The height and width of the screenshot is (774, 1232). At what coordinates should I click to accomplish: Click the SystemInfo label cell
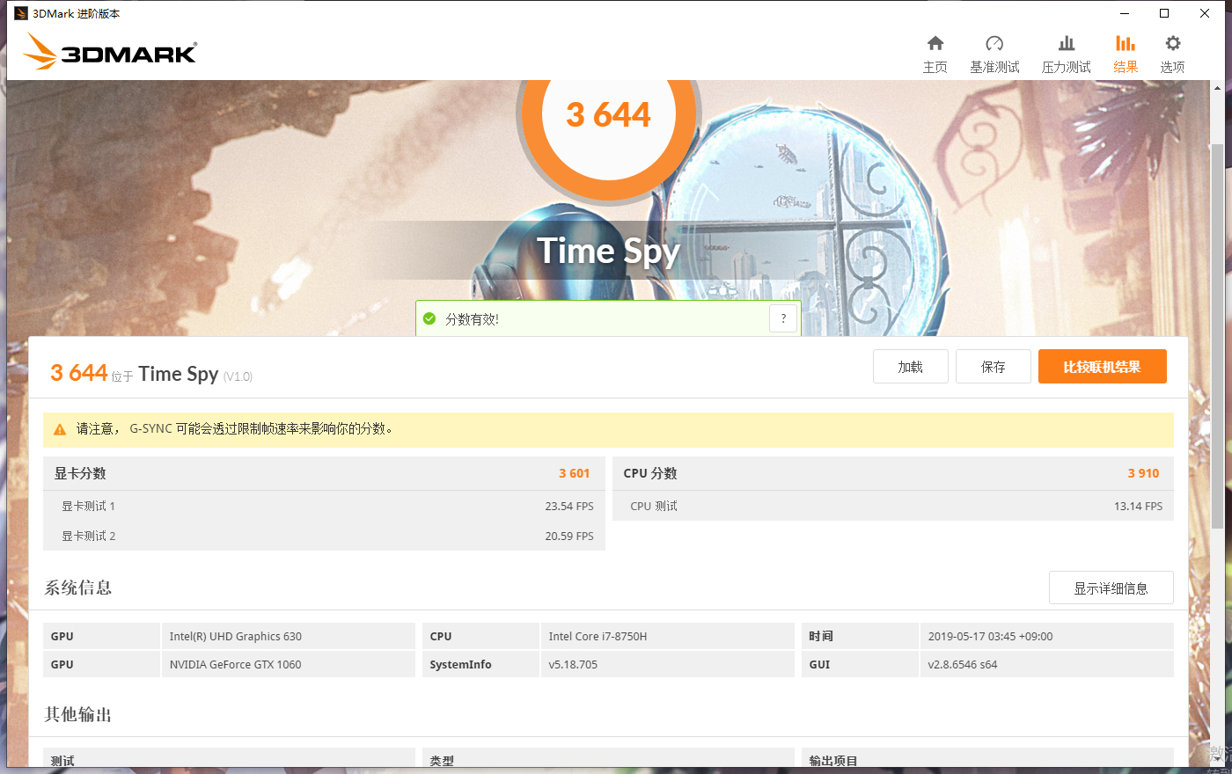click(x=481, y=664)
